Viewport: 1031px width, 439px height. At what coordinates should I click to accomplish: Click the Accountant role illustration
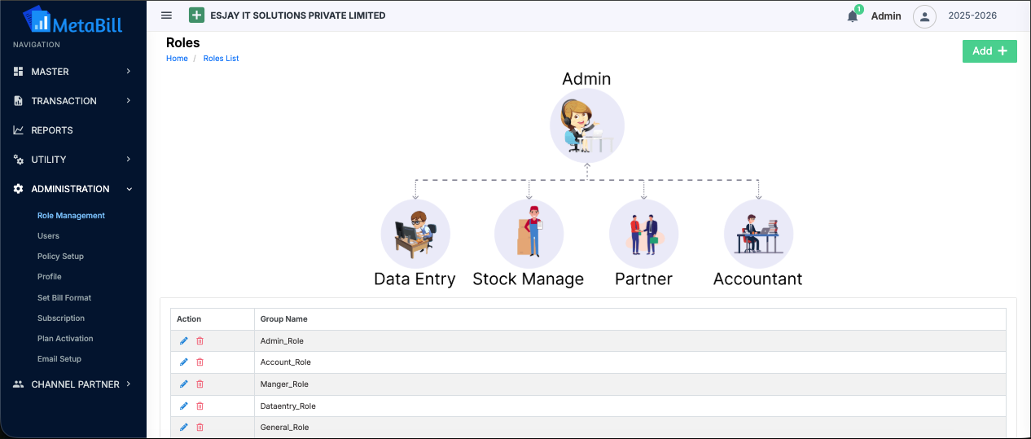[x=758, y=235]
